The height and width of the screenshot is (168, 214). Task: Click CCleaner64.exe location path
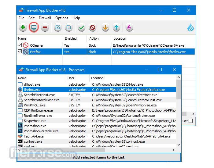(149, 45)
